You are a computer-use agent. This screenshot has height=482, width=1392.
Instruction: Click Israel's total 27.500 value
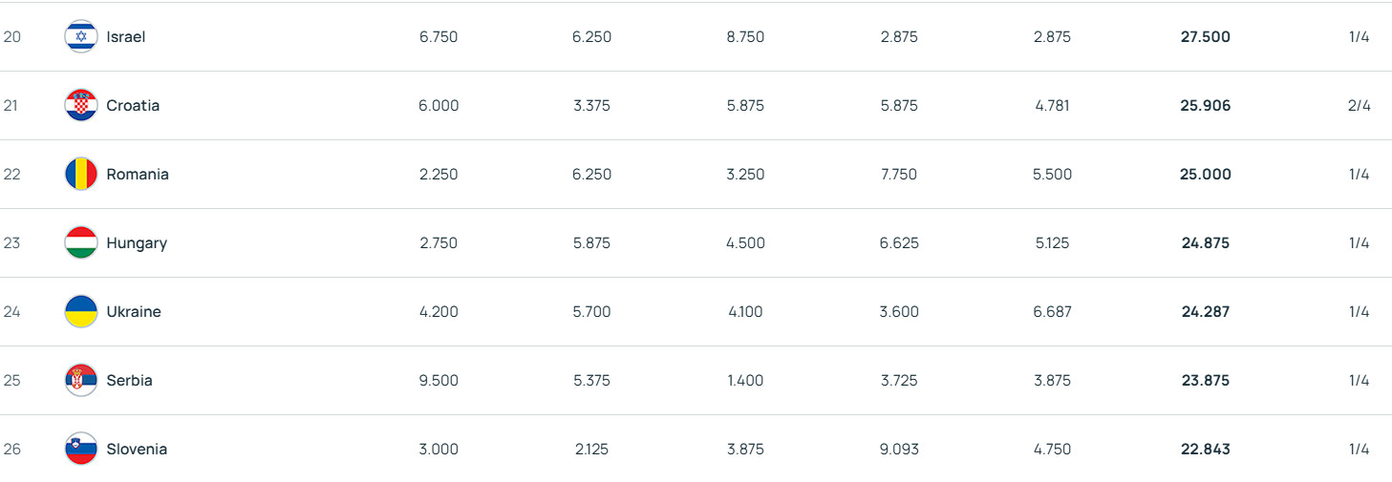(1205, 36)
